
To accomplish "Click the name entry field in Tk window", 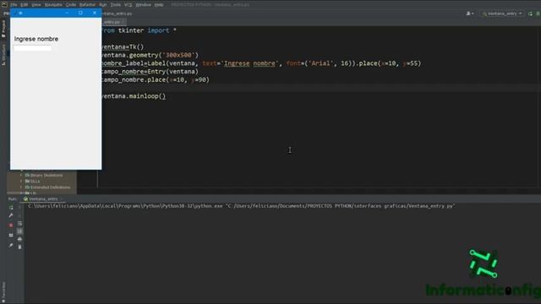I will pos(32,48).
